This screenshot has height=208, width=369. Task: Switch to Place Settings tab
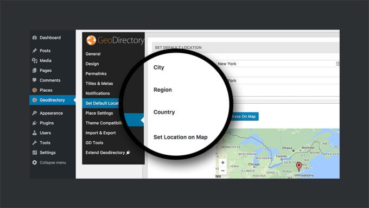pos(99,113)
